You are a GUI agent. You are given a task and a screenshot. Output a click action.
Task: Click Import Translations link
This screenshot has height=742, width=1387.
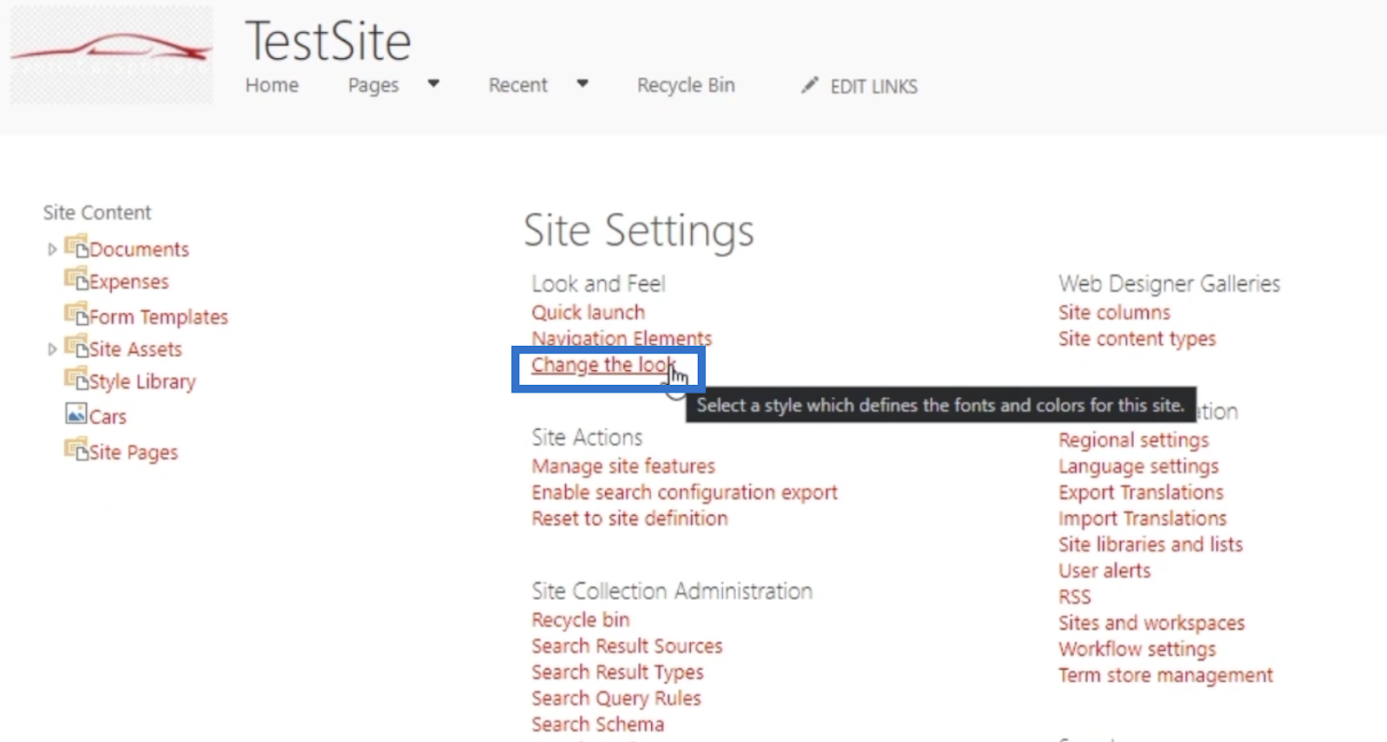[x=1143, y=518]
